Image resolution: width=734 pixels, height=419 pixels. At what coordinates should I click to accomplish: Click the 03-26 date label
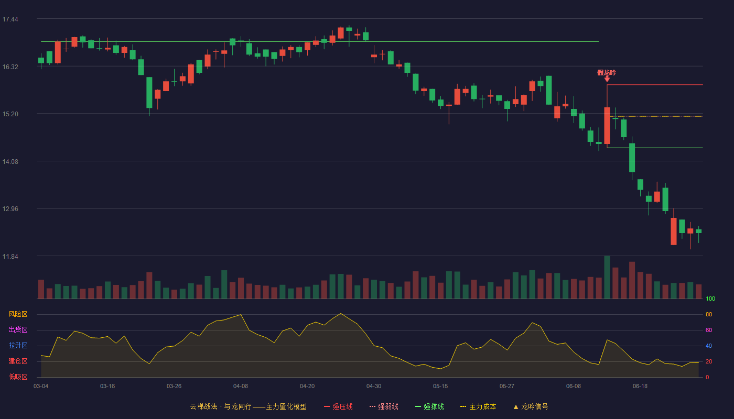coord(174,386)
